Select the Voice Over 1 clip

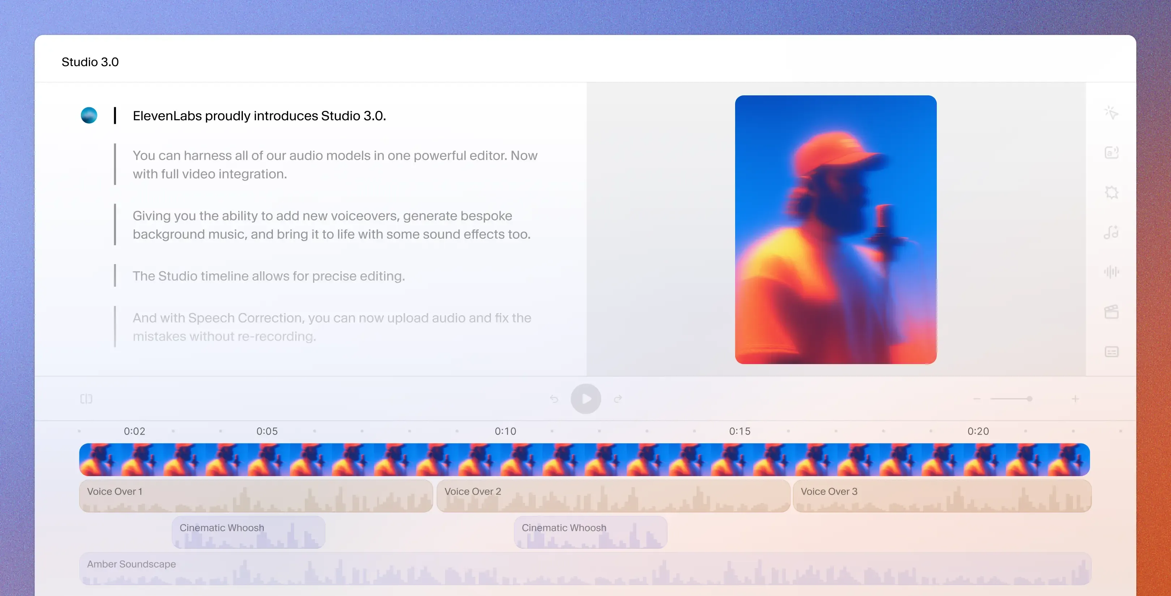[256, 496]
